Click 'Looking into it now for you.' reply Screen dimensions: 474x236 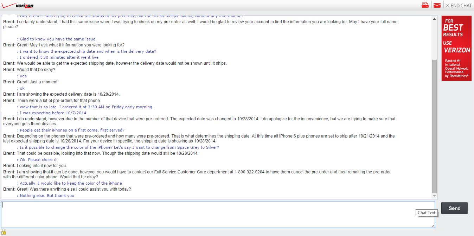42,166
